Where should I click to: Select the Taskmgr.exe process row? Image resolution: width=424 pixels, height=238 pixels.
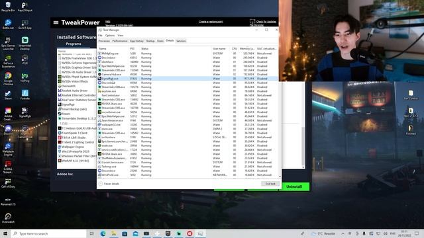(x=187, y=167)
